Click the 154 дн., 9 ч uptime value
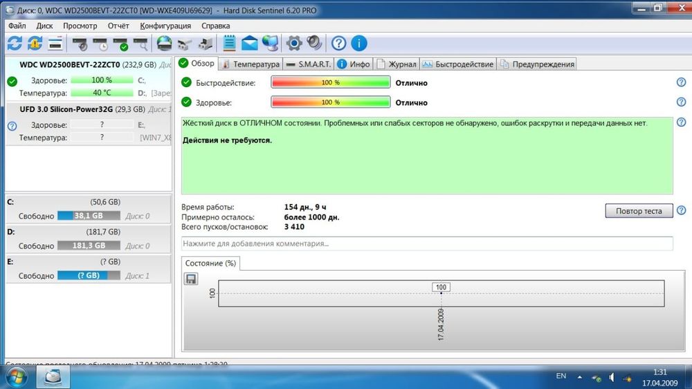692x389 pixels. click(x=305, y=207)
